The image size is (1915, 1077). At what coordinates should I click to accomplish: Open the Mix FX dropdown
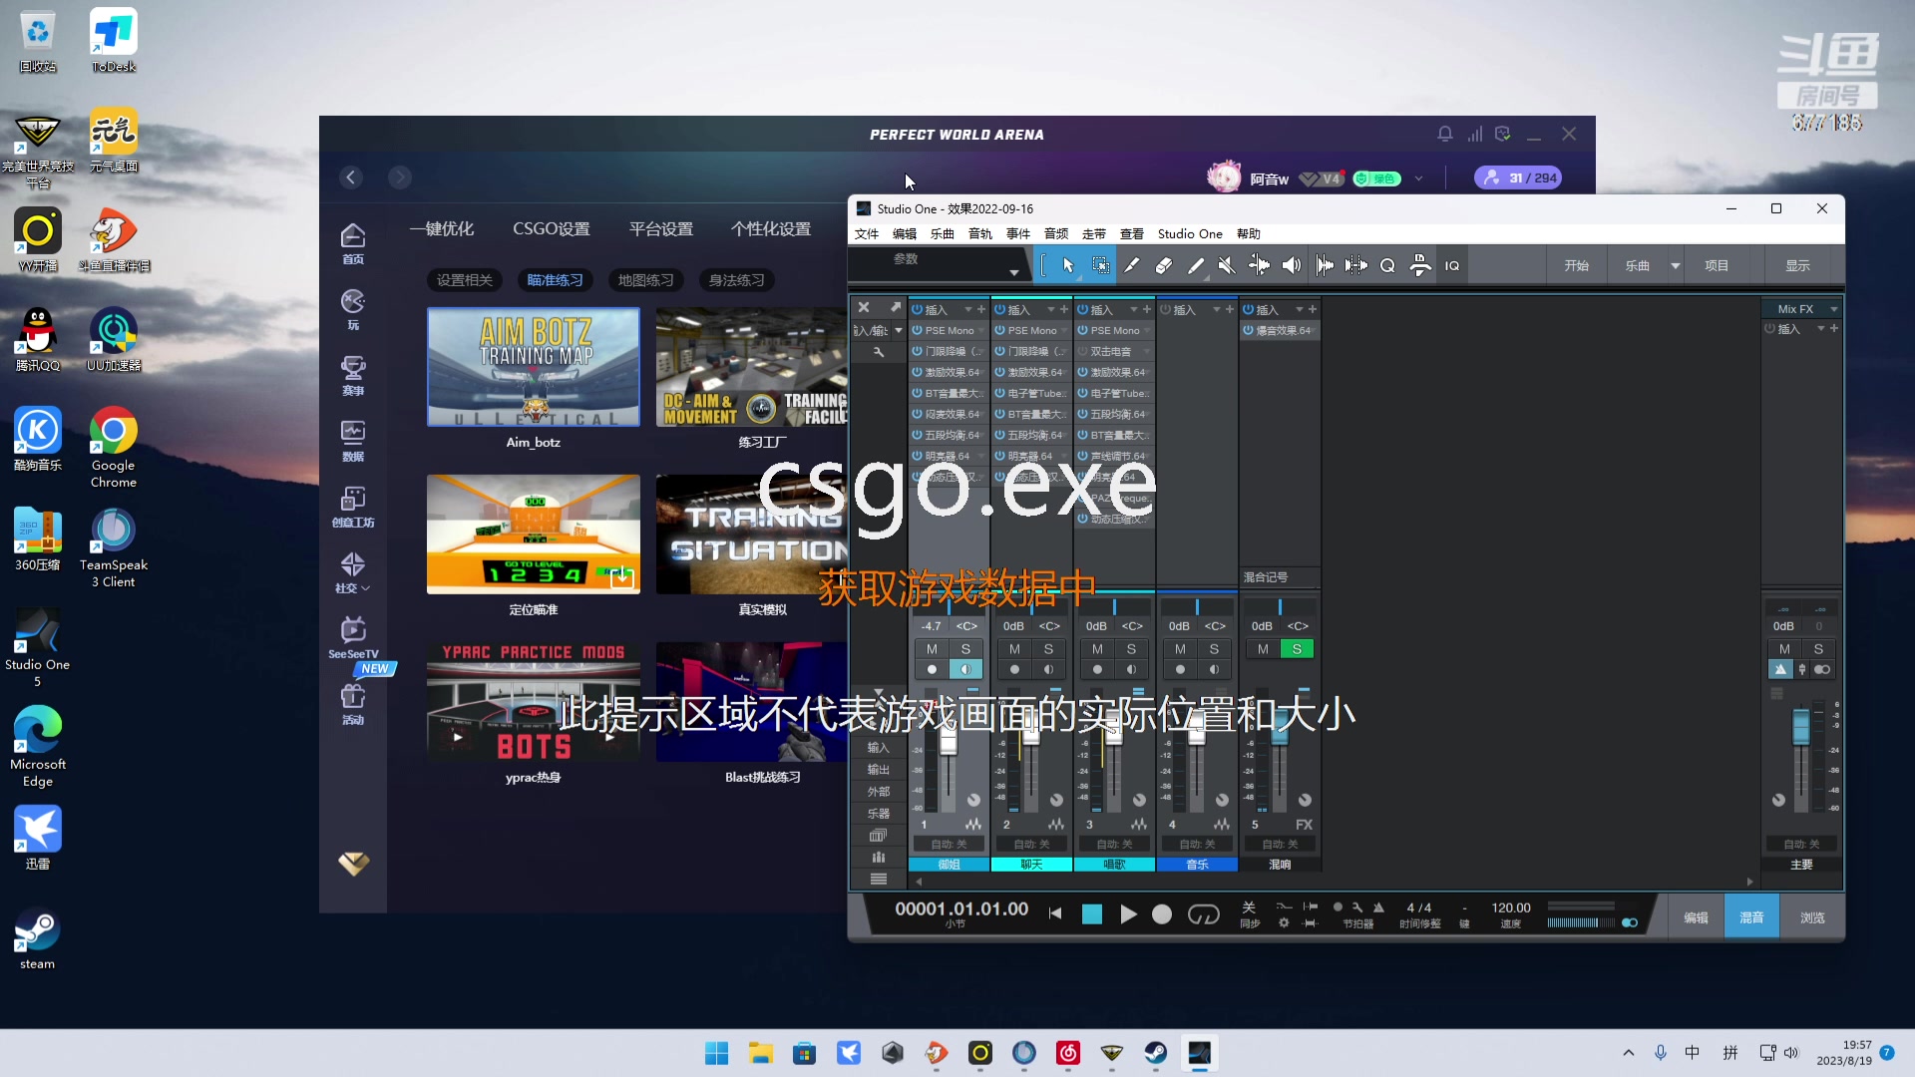pos(1833,309)
